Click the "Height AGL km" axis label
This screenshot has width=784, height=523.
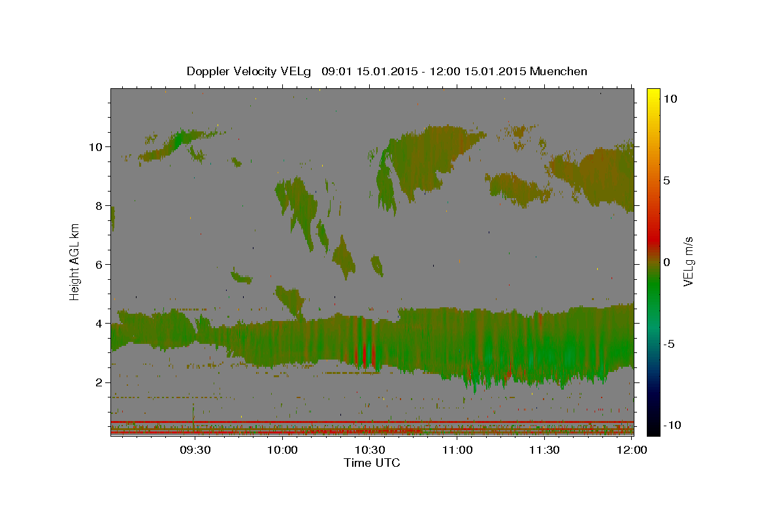[75, 261]
